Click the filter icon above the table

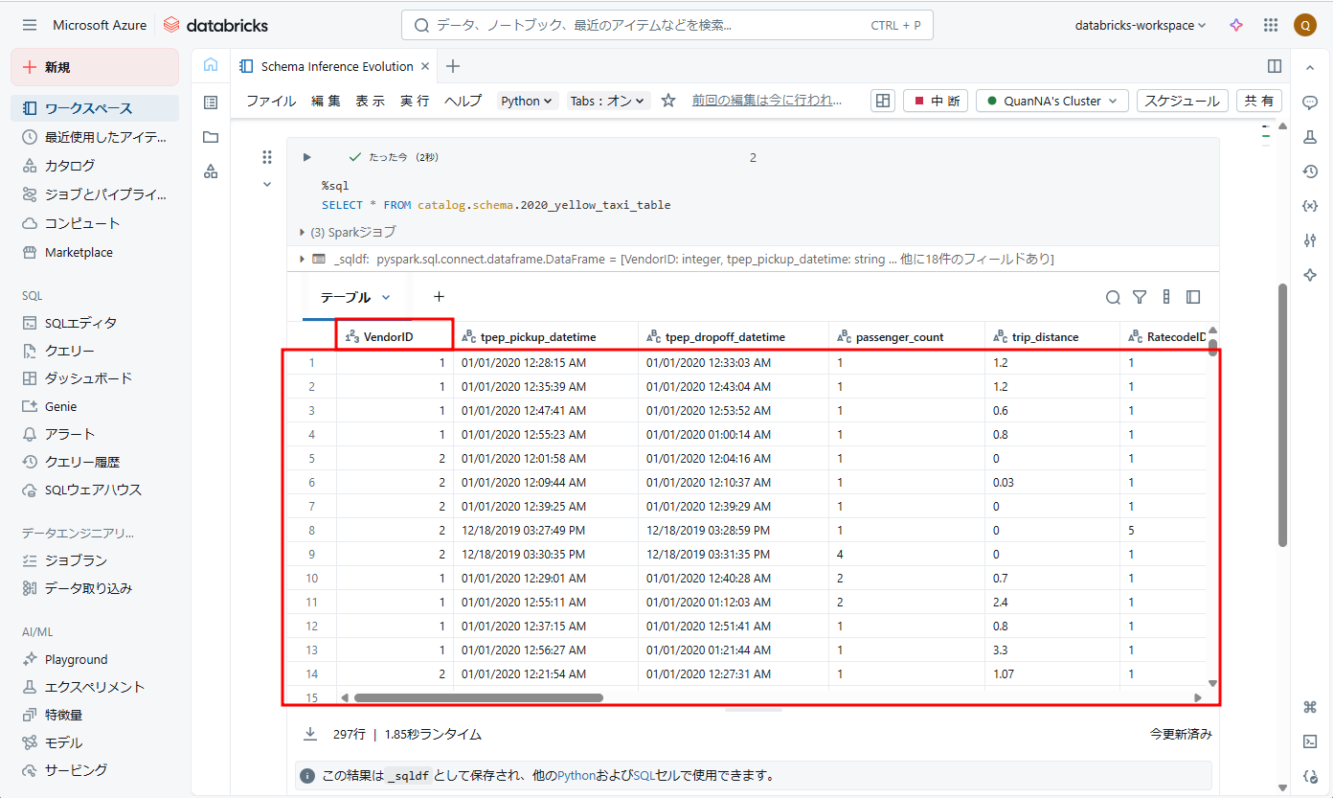tap(1140, 297)
